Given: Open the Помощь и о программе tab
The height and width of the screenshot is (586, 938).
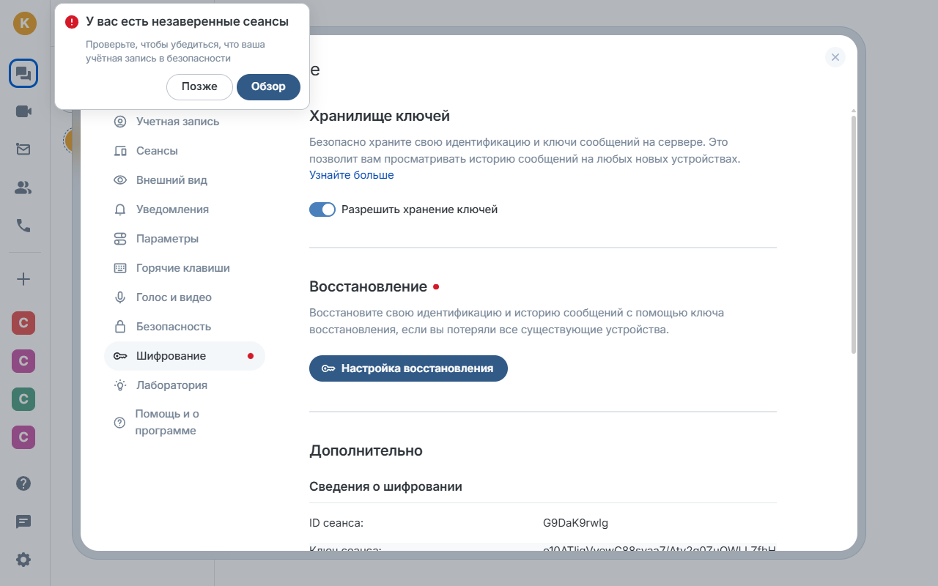Looking at the screenshot, I should [185, 423].
